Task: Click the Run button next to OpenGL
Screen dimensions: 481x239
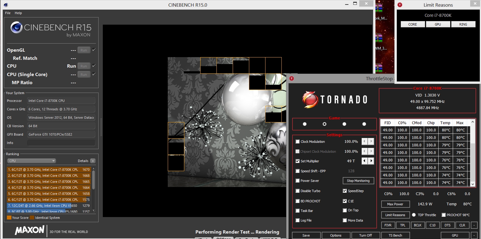Action: pos(84,50)
